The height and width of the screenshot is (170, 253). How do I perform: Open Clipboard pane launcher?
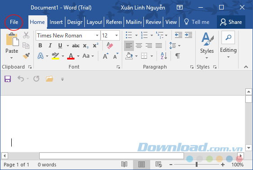click(30, 67)
